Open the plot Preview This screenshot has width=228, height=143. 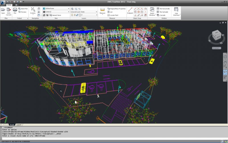click(x=23, y=12)
